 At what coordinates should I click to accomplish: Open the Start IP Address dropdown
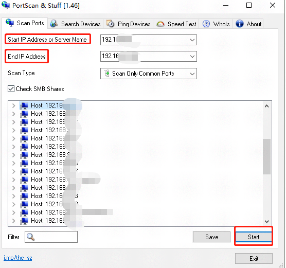point(192,40)
